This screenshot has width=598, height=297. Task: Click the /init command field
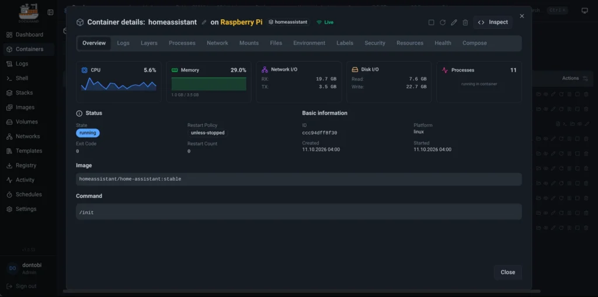(298, 211)
